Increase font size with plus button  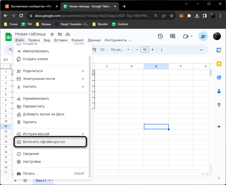[x=153, y=50]
